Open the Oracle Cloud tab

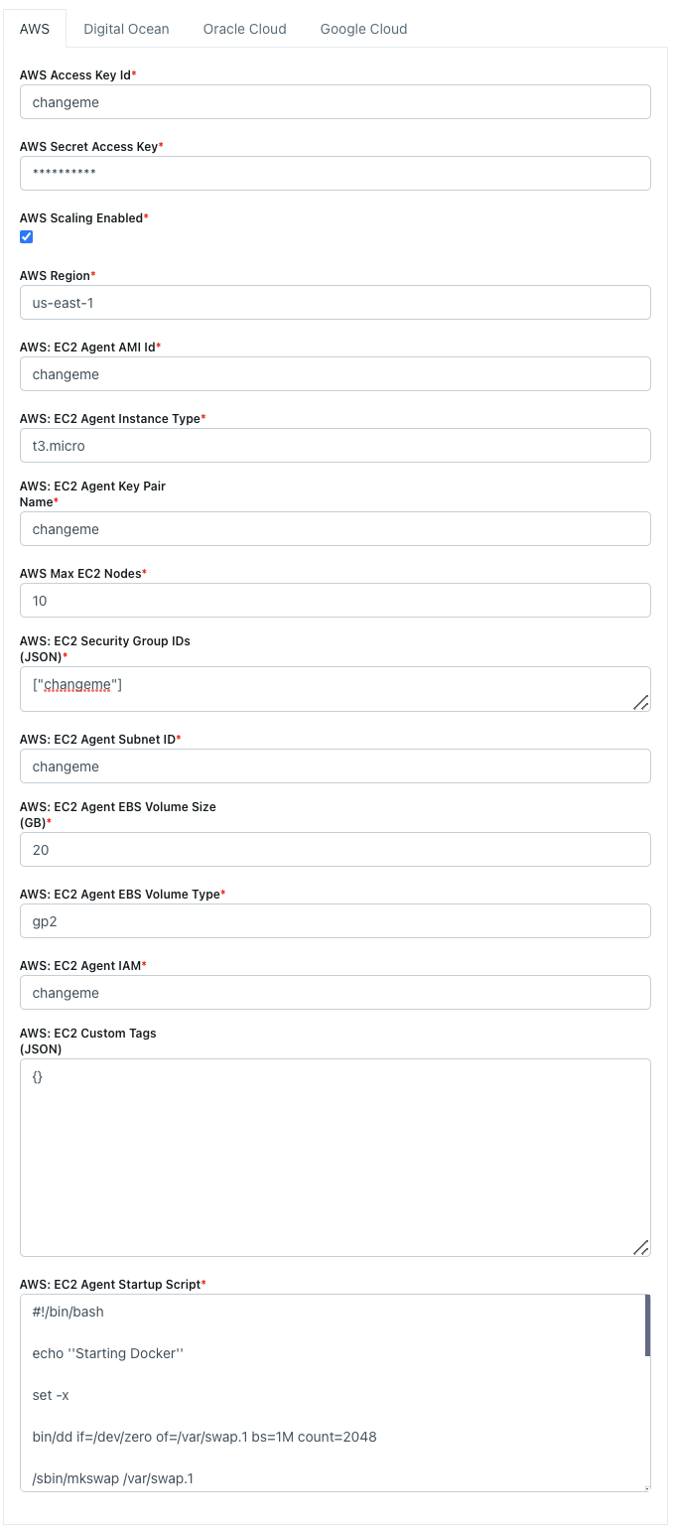coord(244,29)
